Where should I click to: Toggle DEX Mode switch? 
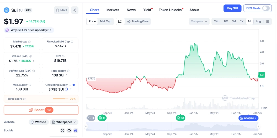(x=266, y=8)
